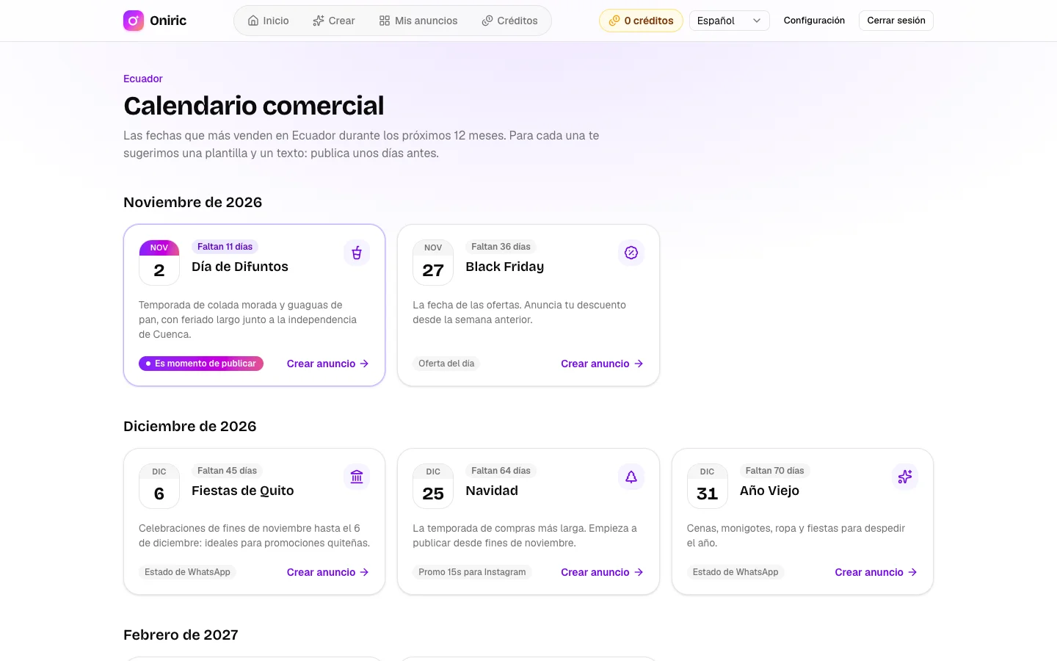Viewport: 1057px width, 661px height.
Task: Click the Faltan 36 días label
Action: pyautogui.click(x=501, y=247)
